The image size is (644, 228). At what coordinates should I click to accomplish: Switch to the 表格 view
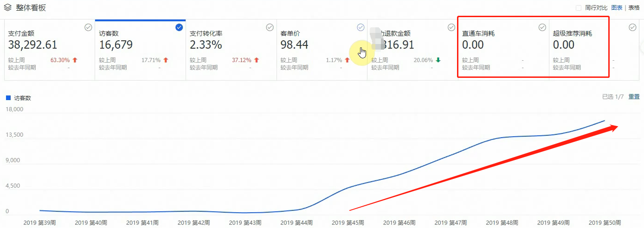click(634, 8)
